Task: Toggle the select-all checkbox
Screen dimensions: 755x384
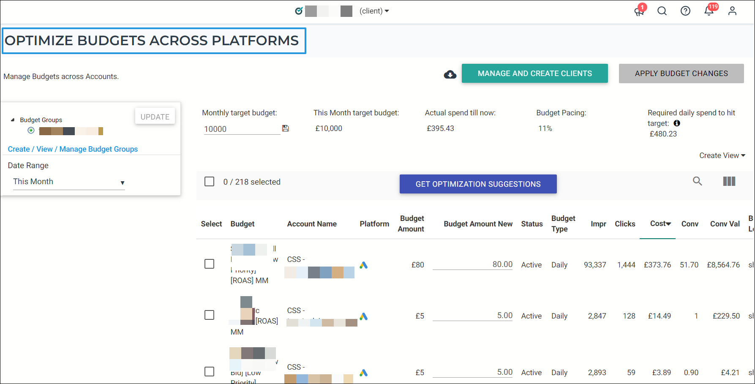Action: (209, 182)
